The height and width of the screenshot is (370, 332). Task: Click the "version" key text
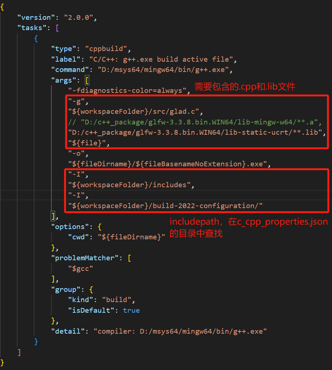36,18
